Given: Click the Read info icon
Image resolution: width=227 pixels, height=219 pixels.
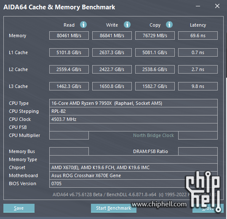Looking at the screenshot, I should tap(83, 25).
